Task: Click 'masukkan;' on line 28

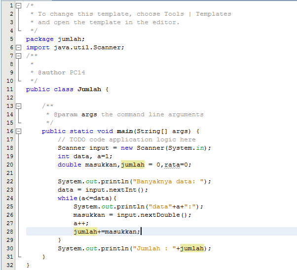Action: point(122,232)
